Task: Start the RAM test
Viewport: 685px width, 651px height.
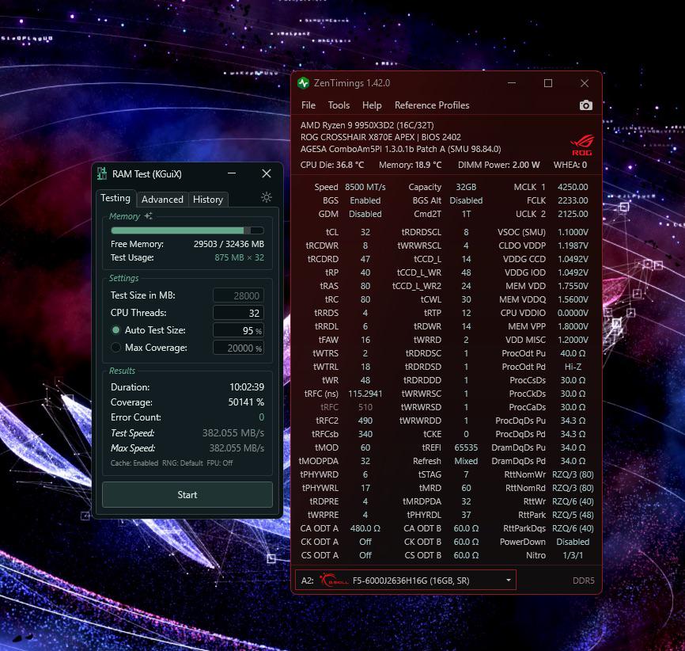Action: click(x=187, y=495)
